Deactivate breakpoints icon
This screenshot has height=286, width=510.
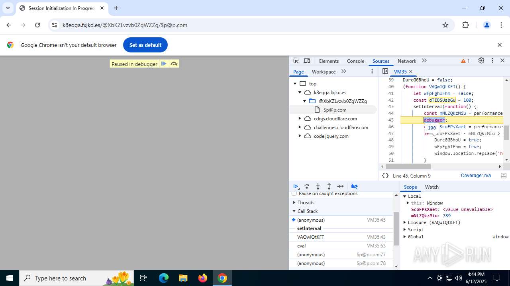click(x=354, y=186)
